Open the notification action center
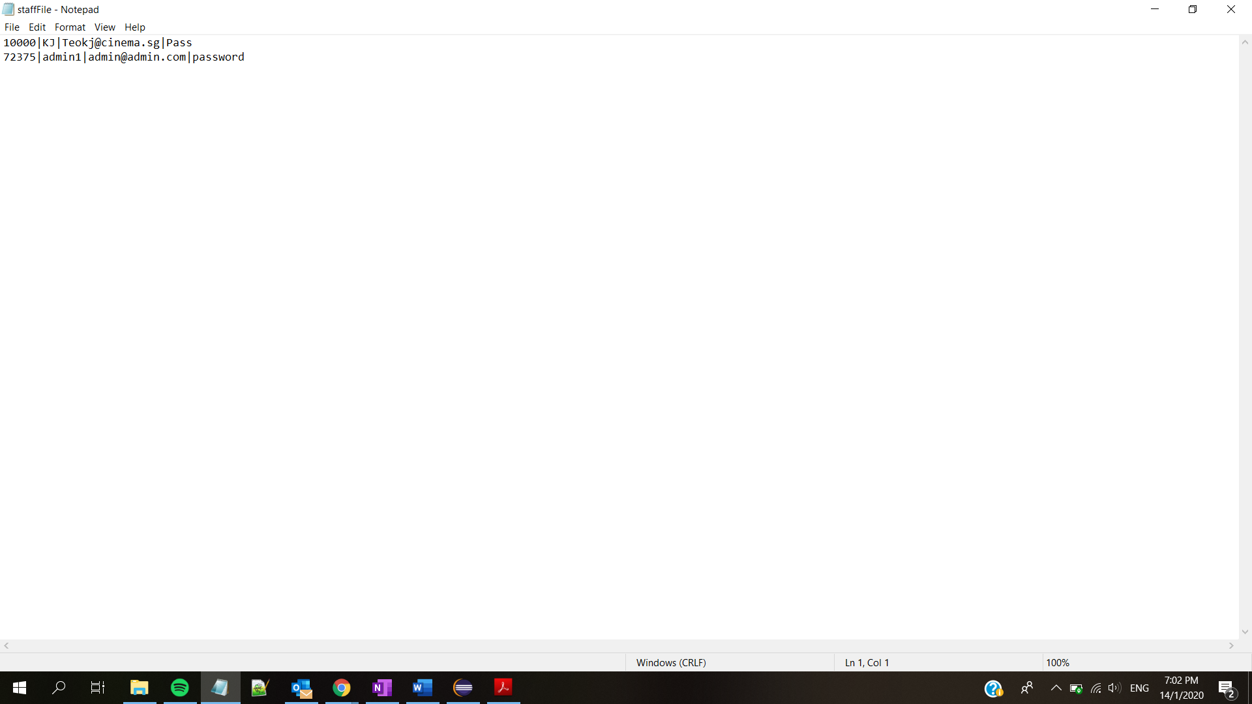This screenshot has height=704, width=1252. 1227,688
